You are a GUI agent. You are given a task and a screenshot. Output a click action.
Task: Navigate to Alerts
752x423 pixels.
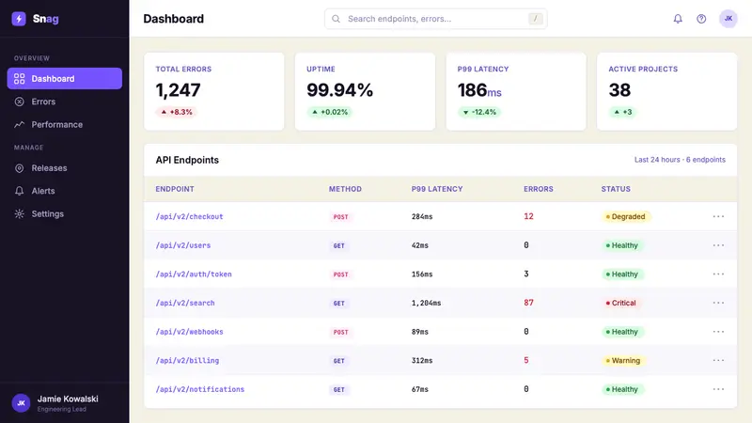point(65,191)
